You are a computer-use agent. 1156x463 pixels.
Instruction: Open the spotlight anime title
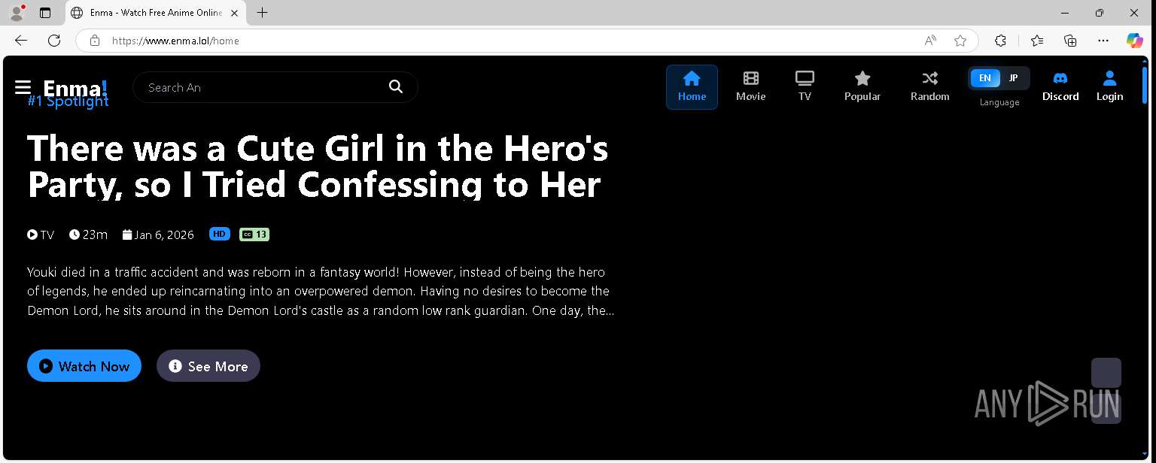tap(318, 166)
